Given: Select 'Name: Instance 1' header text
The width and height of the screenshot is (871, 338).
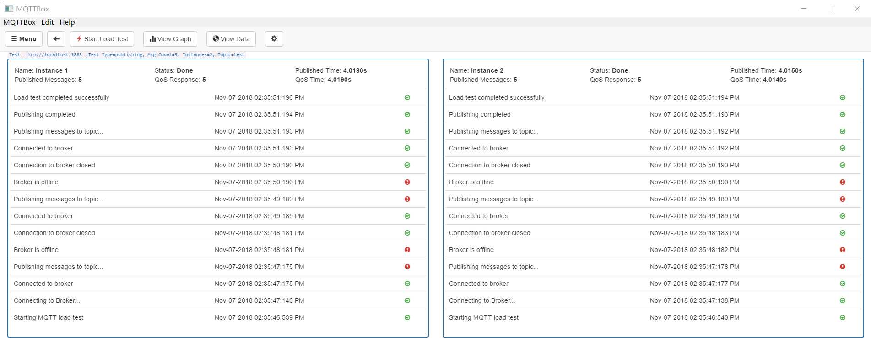Looking at the screenshot, I should point(41,70).
